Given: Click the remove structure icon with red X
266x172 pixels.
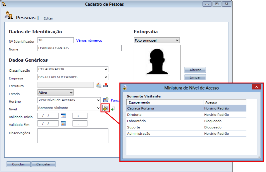Looking at the screenshot, I should click(106, 85).
